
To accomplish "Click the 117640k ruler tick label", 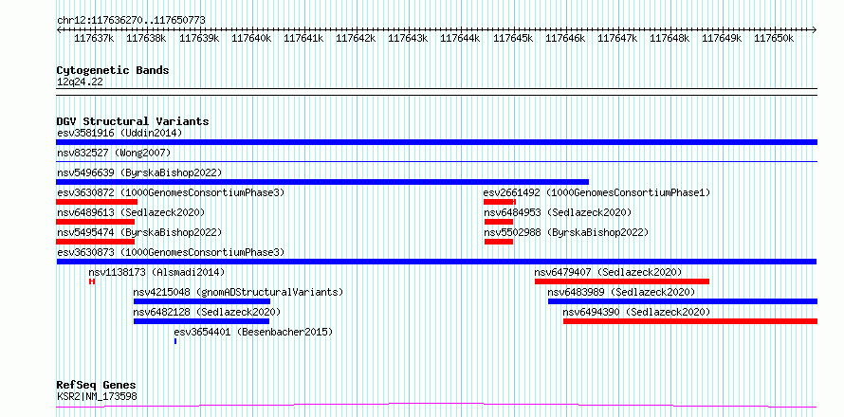I will click(251, 38).
